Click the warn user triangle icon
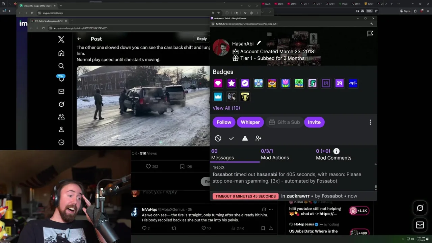Viewport: 432px width, 243px height. (x=245, y=138)
